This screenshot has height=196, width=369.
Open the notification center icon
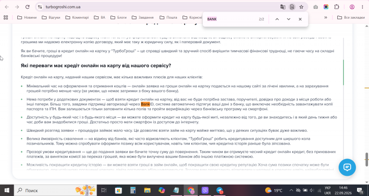[360, 190]
